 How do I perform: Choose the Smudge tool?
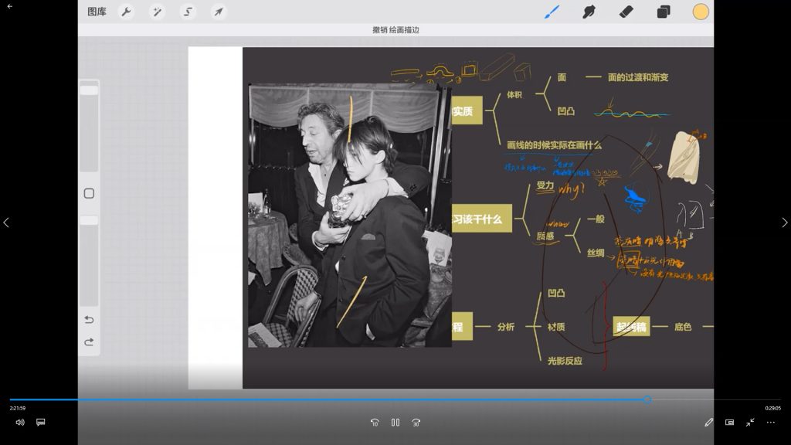point(589,12)
